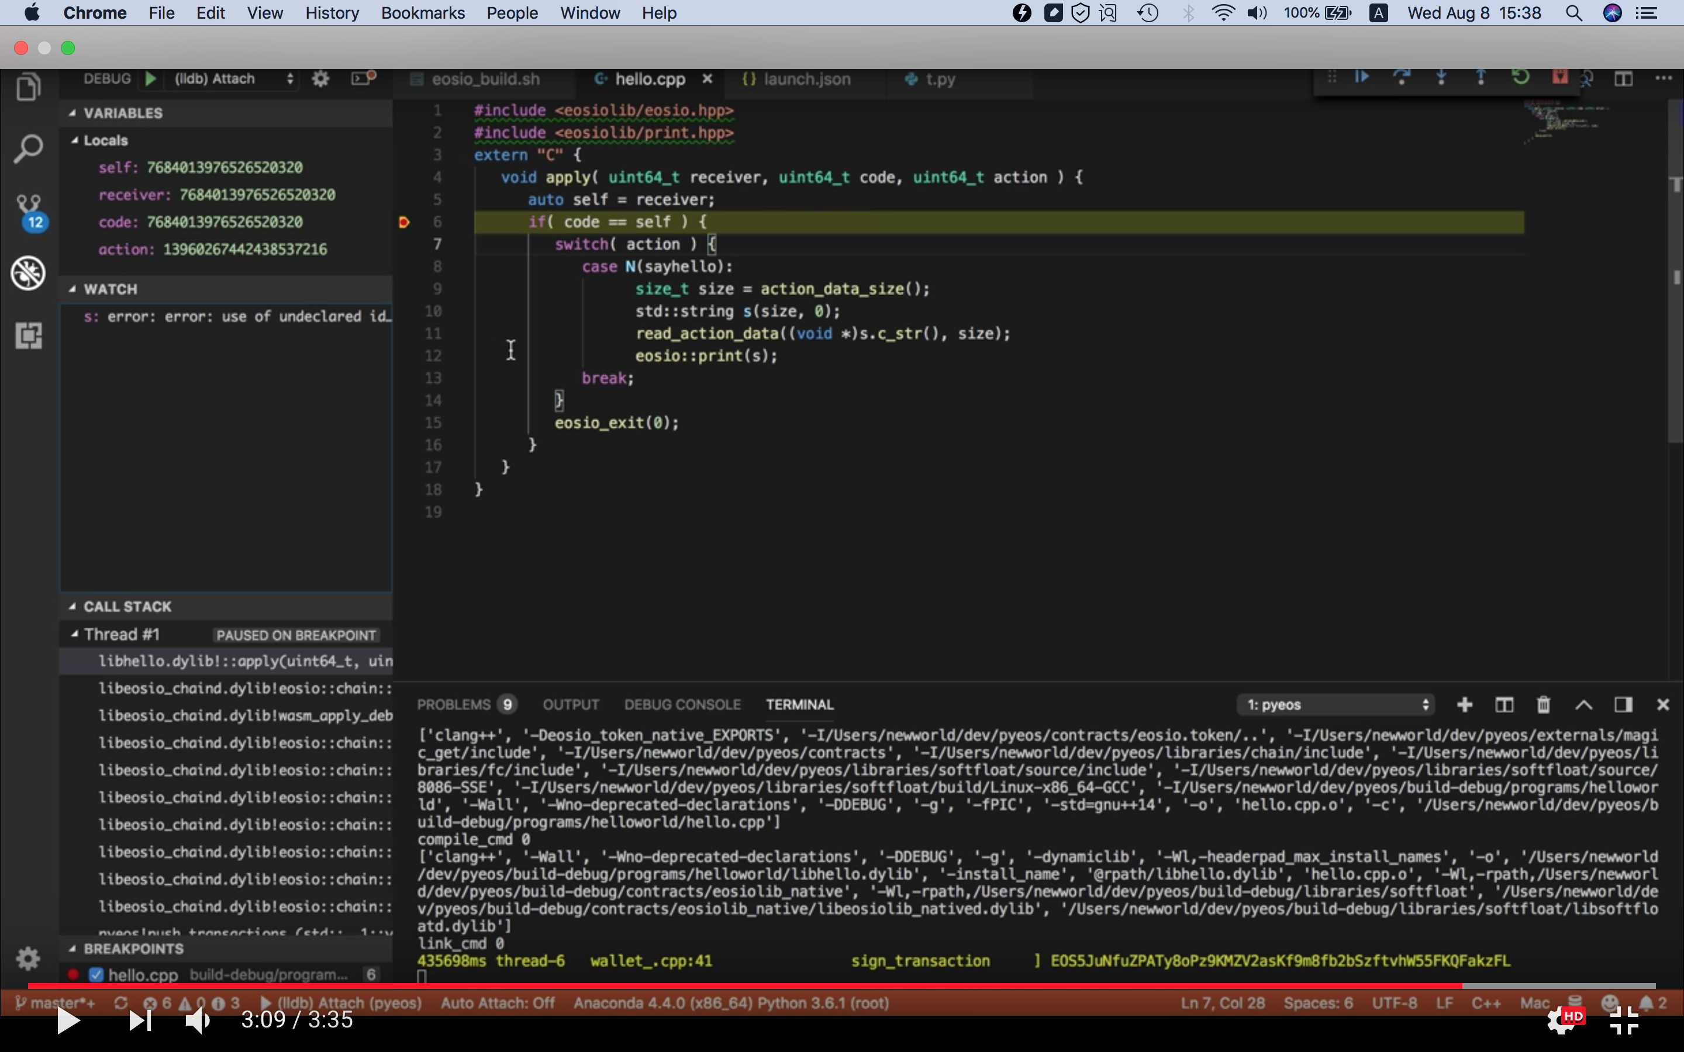The width and height of the screenshot is (1684, 1052).
Task: Collapse the VARIABLES section
Action: pyautogui.click(x=122, y=113)
